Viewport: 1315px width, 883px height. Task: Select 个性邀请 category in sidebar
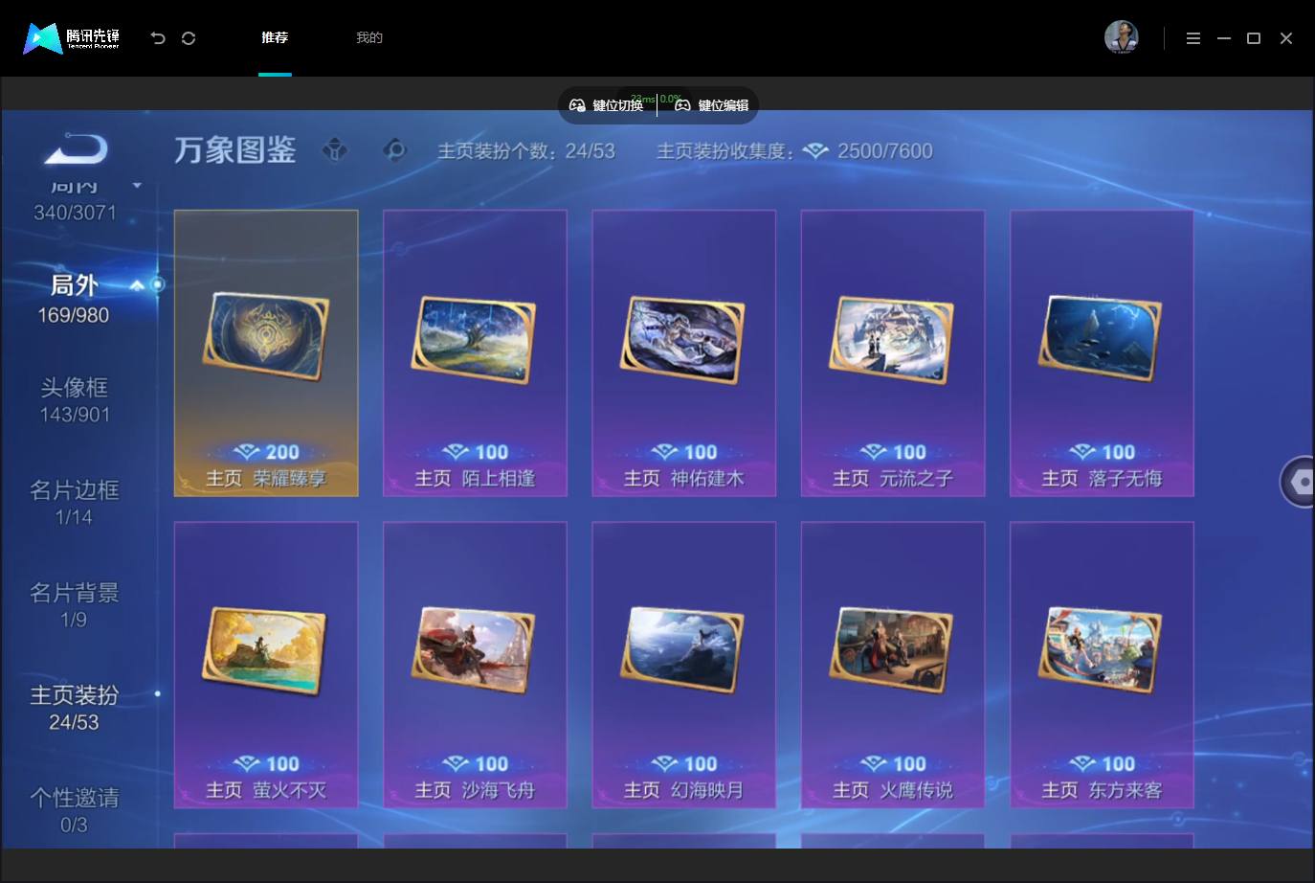pos(75,810)
